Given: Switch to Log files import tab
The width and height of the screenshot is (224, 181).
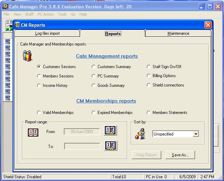Looking at the screenshot, I should click(x=47, y=33).
